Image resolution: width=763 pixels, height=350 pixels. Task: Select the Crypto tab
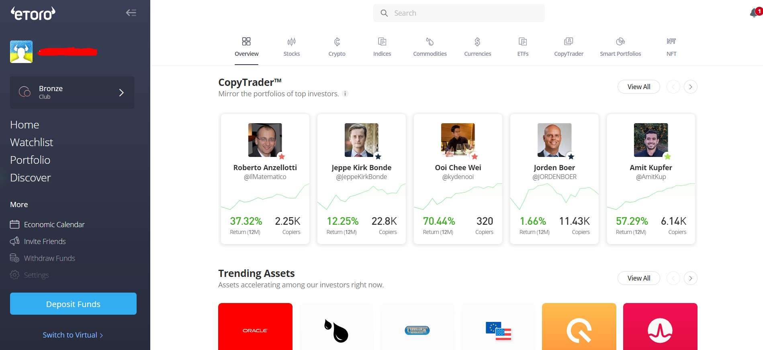(337, 47)
